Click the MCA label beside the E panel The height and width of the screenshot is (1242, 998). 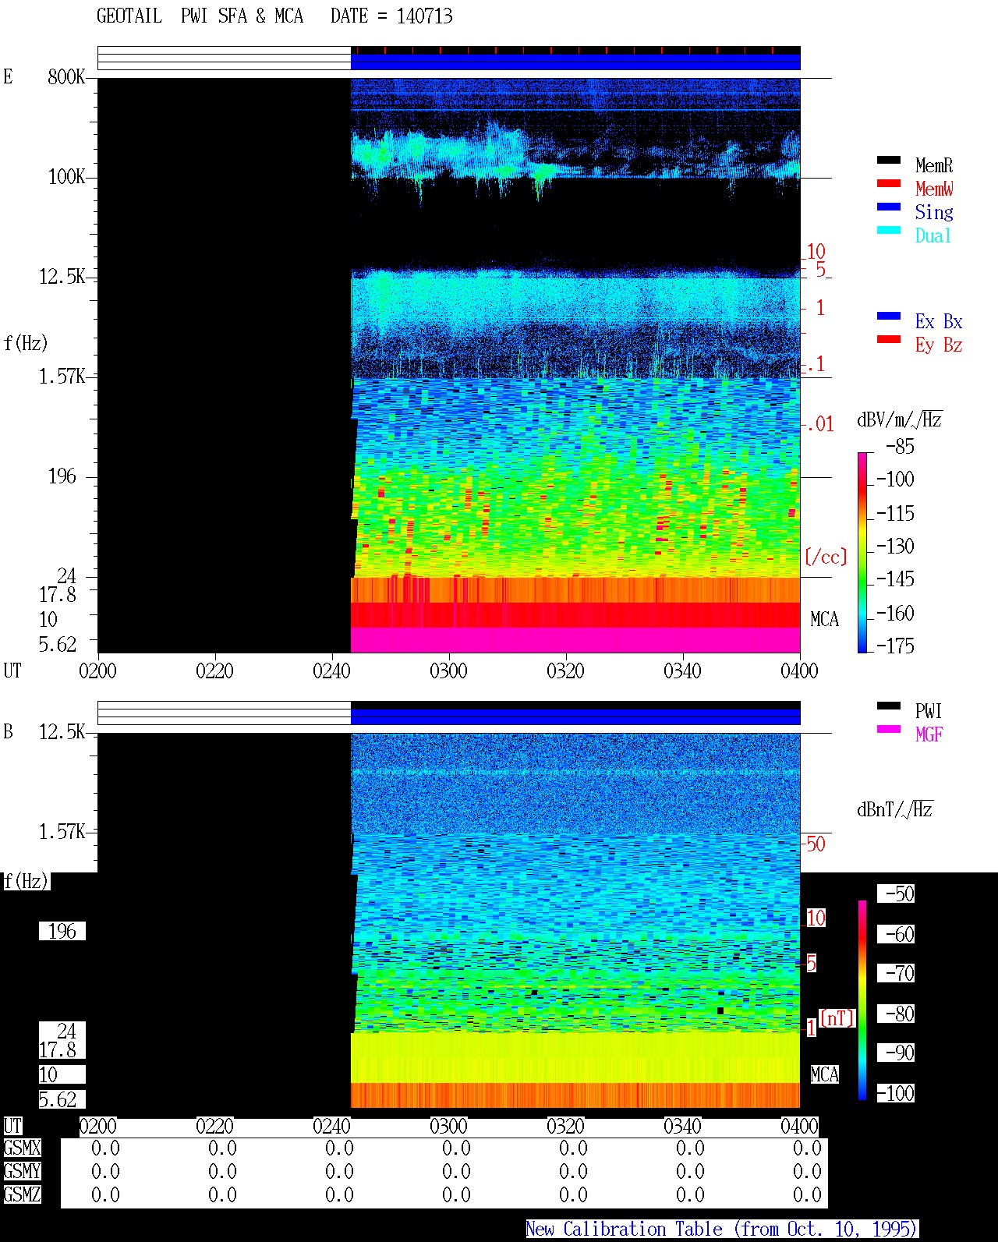(824, 619)
